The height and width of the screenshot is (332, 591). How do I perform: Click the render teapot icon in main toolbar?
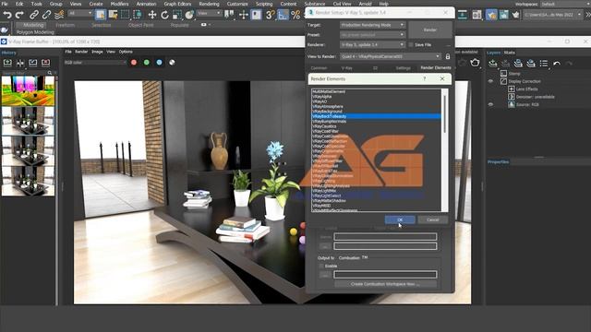point(515,15)
